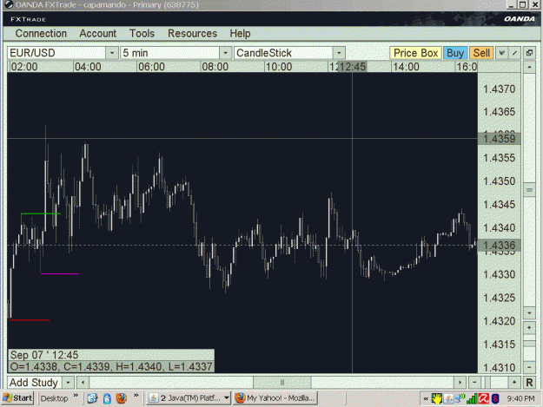Click the 1.4336 current price label
The height and width of the screenshot is (407, 543).
pyautogui.click(x=499, y=246)
